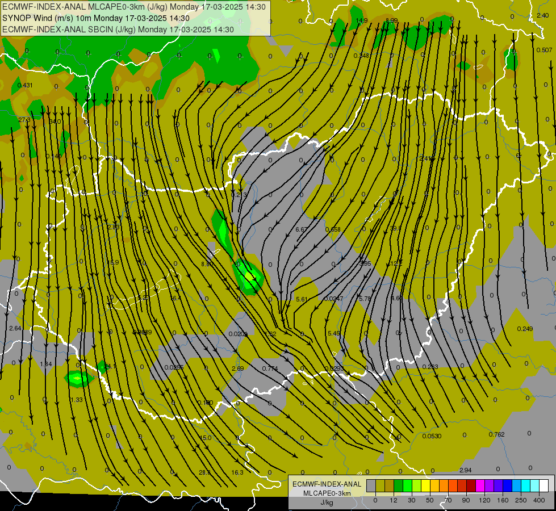Click the map value 34.0

click(55, 122)
